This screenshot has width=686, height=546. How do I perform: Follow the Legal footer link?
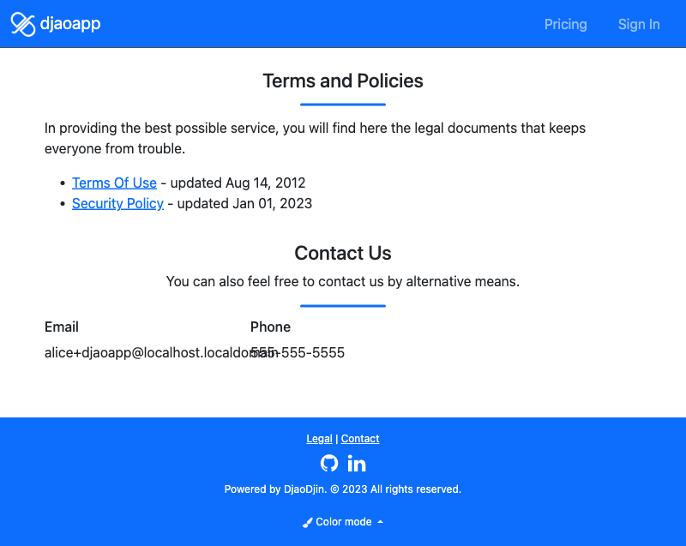pyautogui.click(x=319, y=439)
